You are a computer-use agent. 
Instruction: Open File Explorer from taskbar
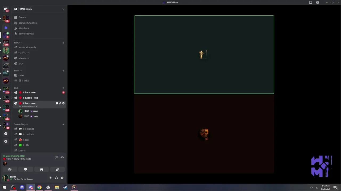tap(57, 187)
